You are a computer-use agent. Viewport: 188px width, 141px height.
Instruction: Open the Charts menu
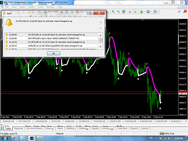[x=31, y=7]
